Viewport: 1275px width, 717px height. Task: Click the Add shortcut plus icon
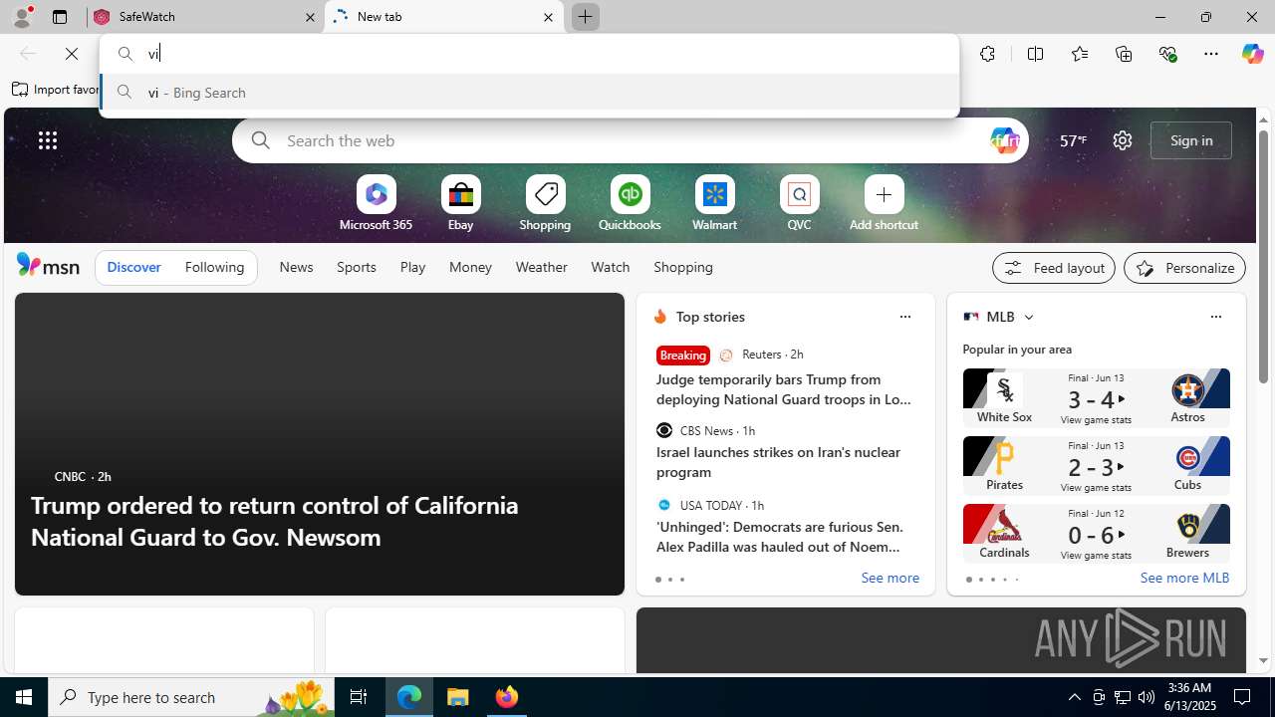pyautogui.click(x=884, y=194)
